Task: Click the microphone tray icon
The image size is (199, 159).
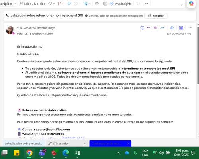Action: click(135, 153)
